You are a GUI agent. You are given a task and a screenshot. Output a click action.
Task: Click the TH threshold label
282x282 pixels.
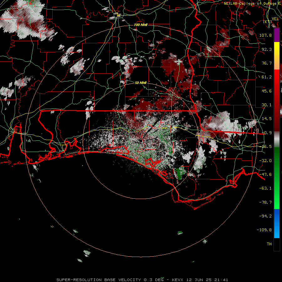click(269, 244)
